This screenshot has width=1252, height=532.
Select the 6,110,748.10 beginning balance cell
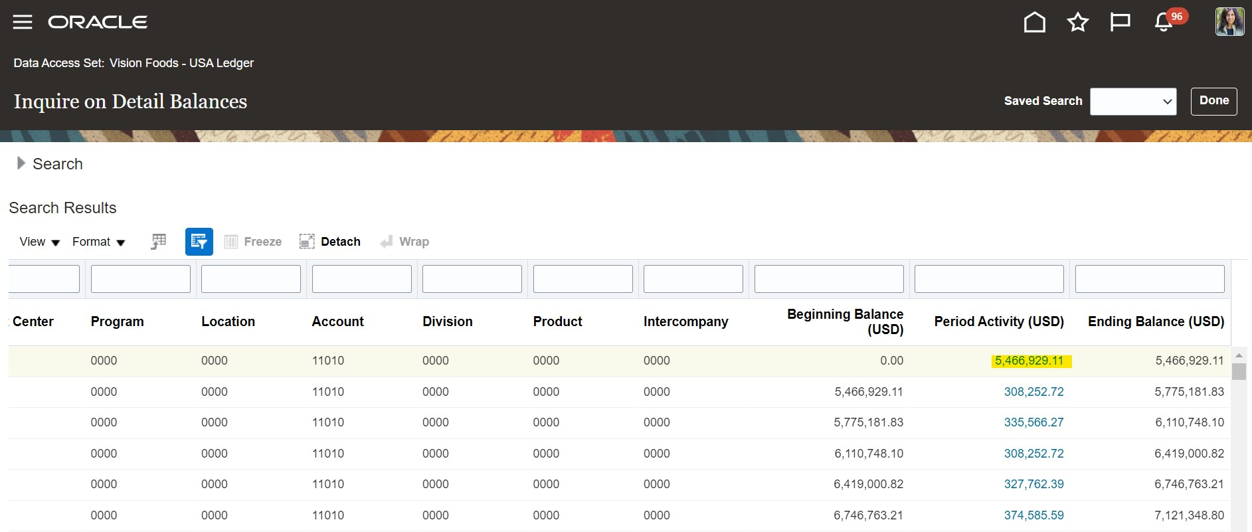coord(869,454)
